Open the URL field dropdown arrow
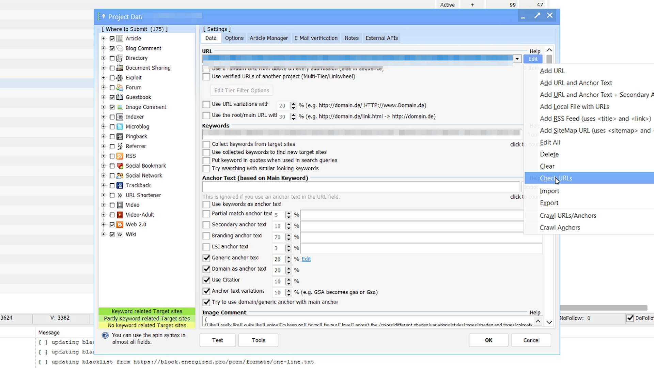 517,59
